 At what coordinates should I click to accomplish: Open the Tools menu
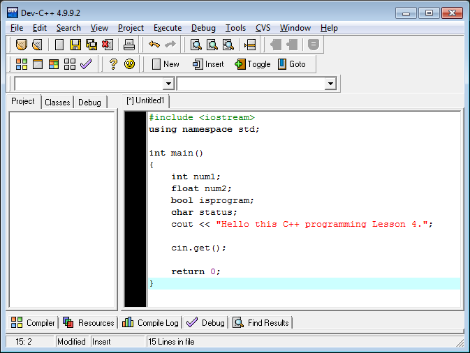[x=235, y=28]
